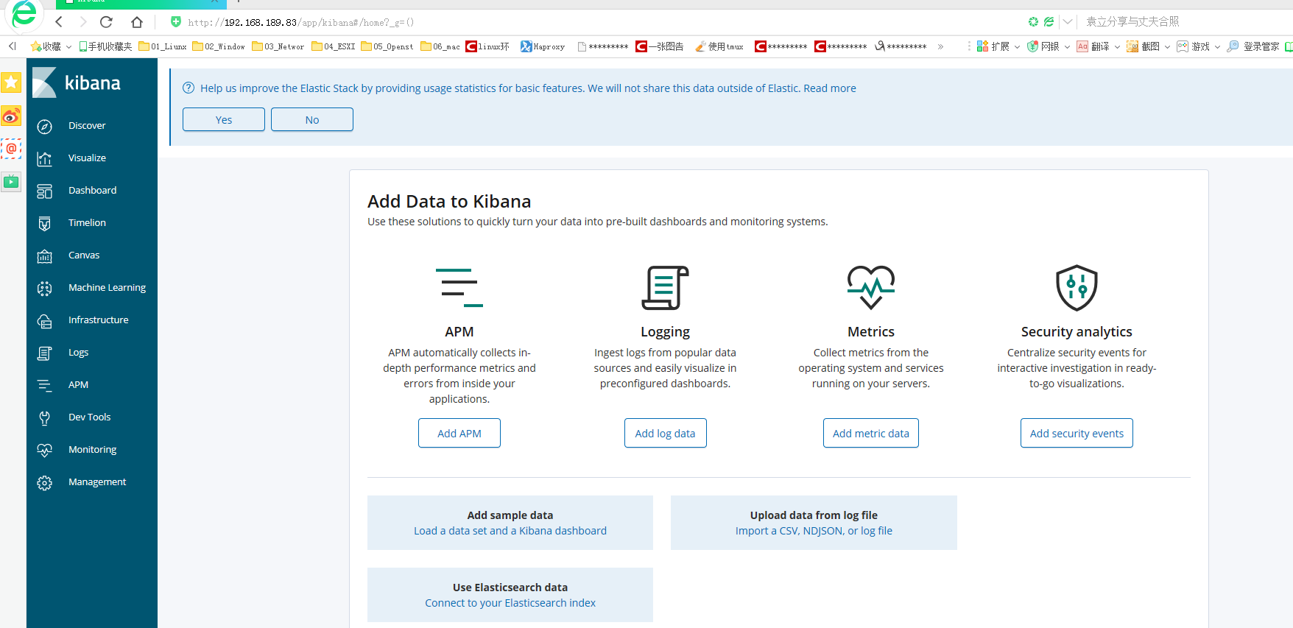Image resolution: width=1293 pixels, height=628 pixels.
Task: Open Timelion icon in sidebar
Action: tap(45, 224)
